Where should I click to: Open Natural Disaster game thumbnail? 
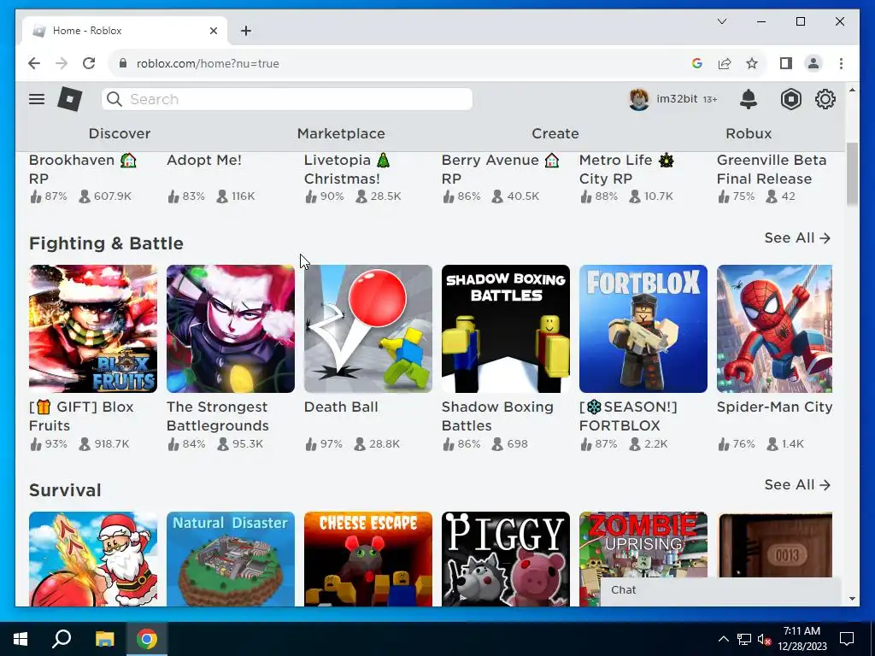(231, 559)
